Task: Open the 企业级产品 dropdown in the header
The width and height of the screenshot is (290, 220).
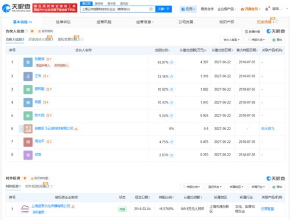Action: [227, 9]
